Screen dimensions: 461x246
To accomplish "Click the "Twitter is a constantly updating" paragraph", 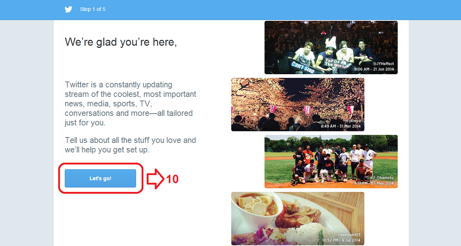I will pyautogui.click(x=131, y=104).
